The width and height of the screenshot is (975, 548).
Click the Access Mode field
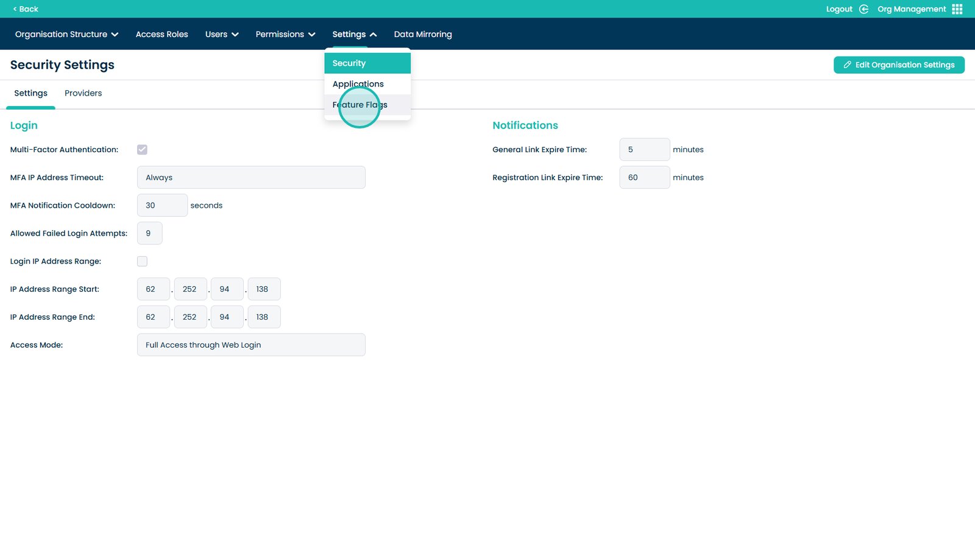pyautogui.click(x=251, y=345)
